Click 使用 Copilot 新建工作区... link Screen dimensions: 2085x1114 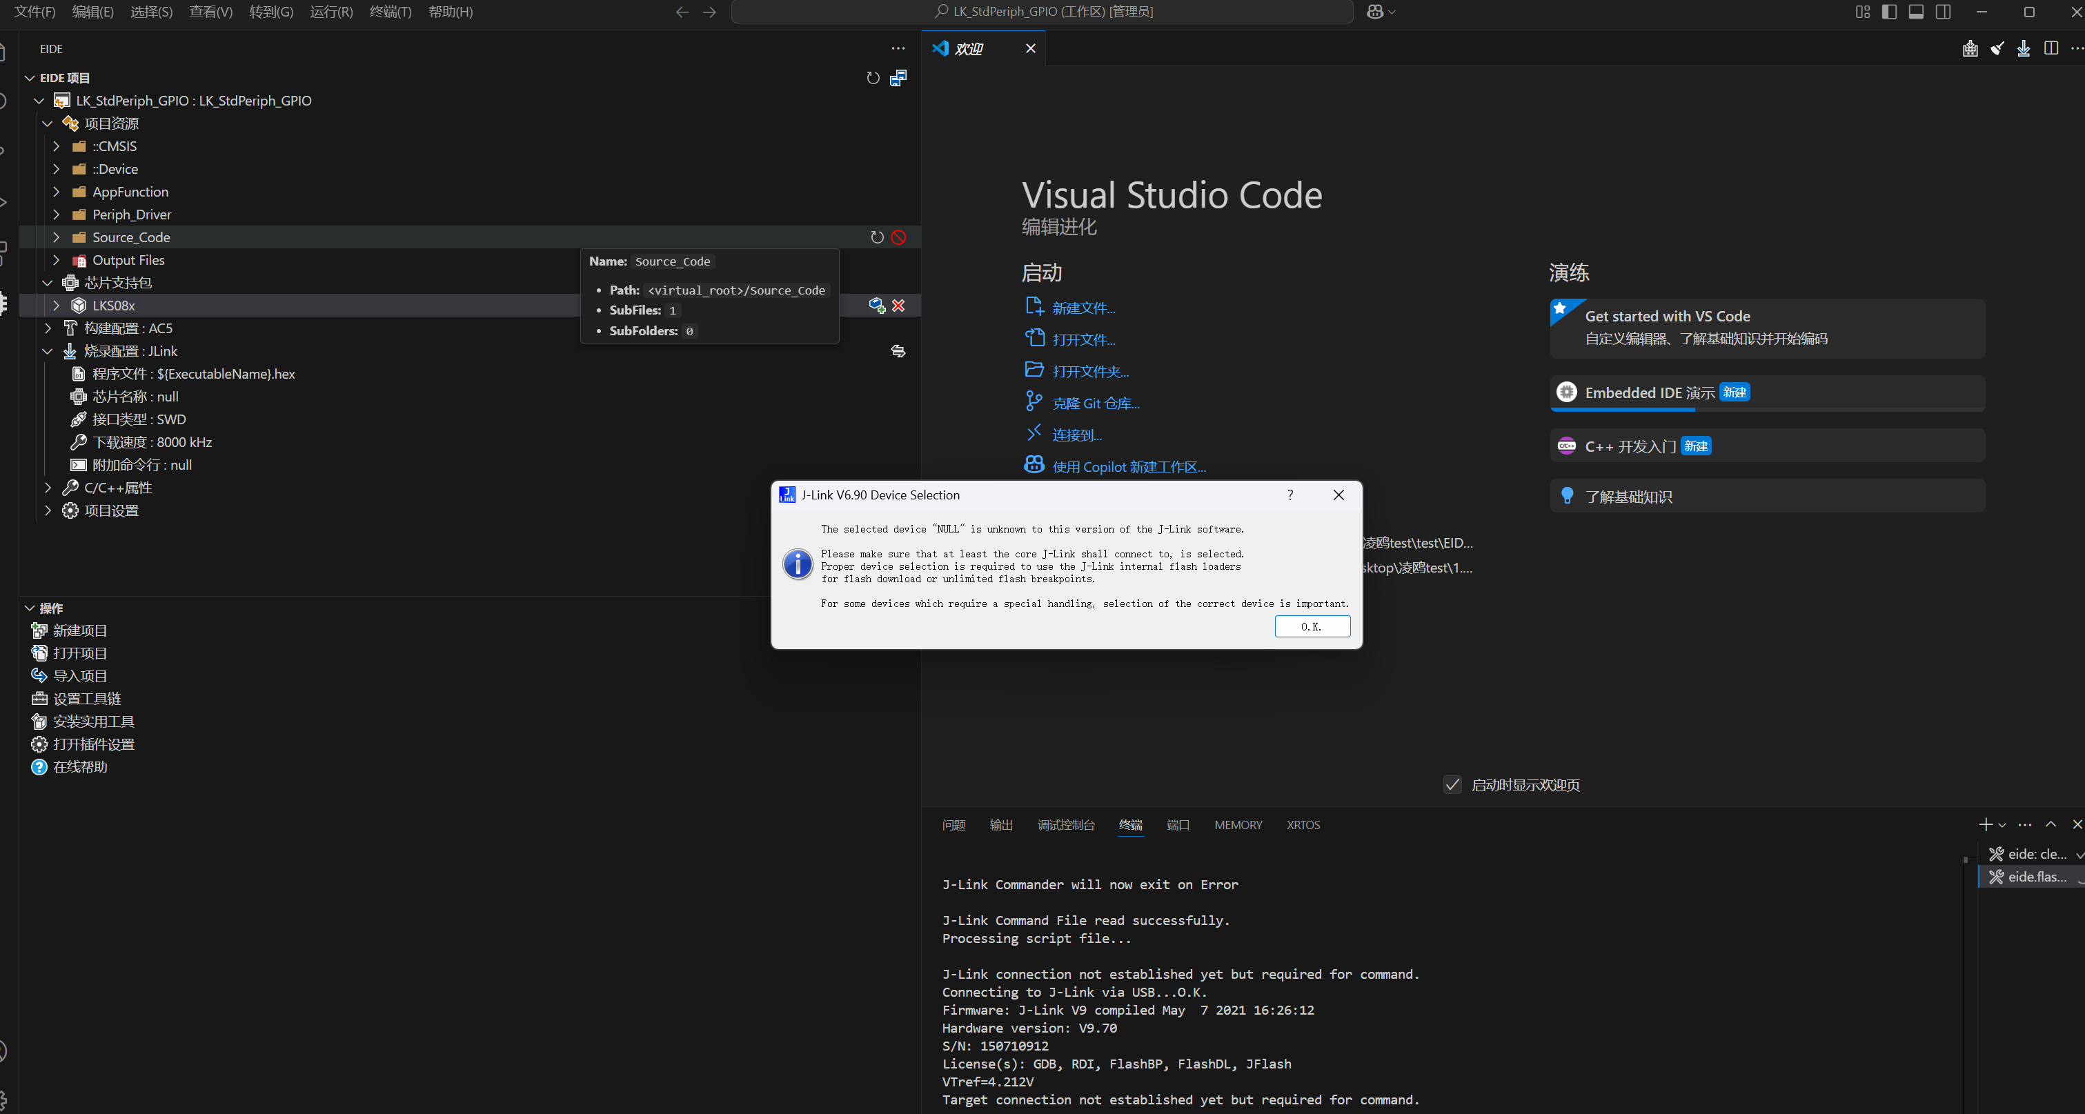[x=1129, y=467]
